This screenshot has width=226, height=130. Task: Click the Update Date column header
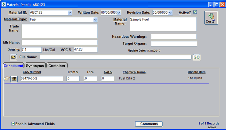pos(196,72)
